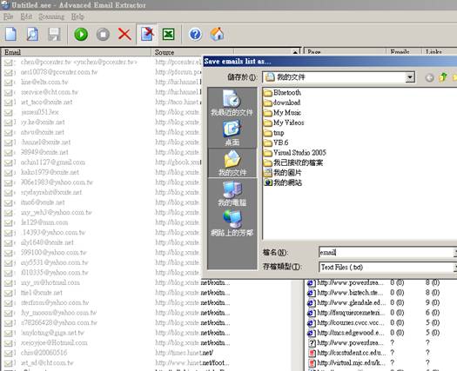The width and height of the screenshot is (457, 371).
Task: Sort by the Source column header
Action: pyautogui.click(x=192, y=52)
